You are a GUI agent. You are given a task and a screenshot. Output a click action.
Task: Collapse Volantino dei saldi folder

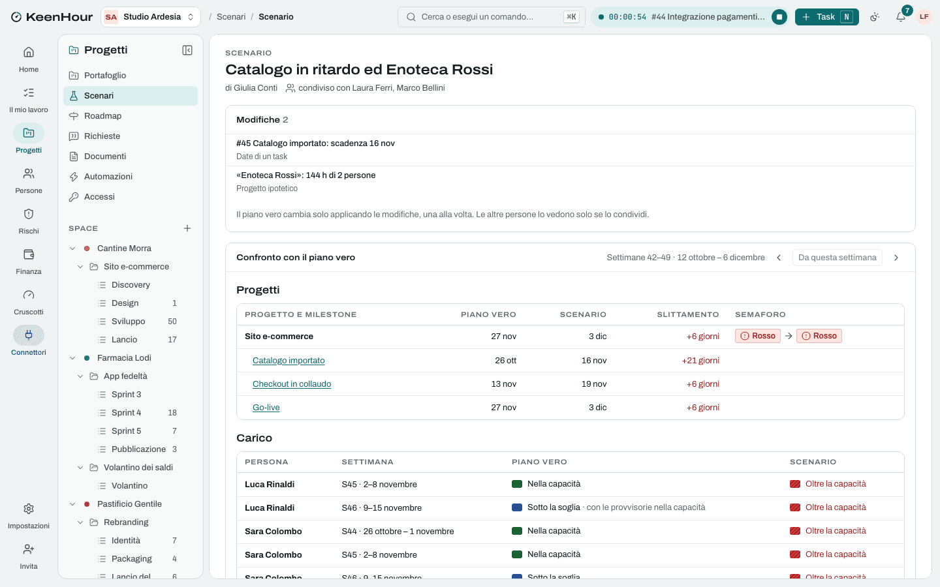[80, 468]
